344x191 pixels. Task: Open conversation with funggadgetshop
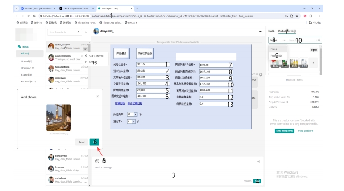(68, 69)
